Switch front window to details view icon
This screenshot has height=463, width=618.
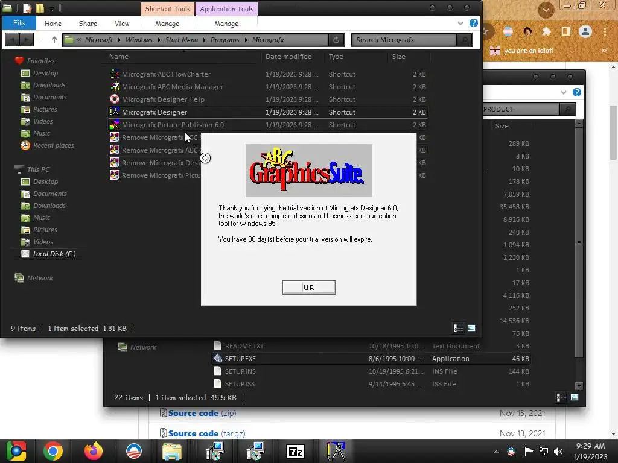pyautogui.click(x=458, y=328)
